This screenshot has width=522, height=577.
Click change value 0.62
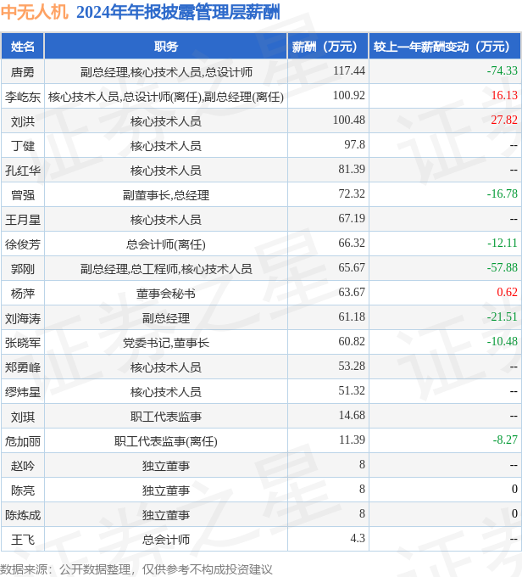[508, 292]
